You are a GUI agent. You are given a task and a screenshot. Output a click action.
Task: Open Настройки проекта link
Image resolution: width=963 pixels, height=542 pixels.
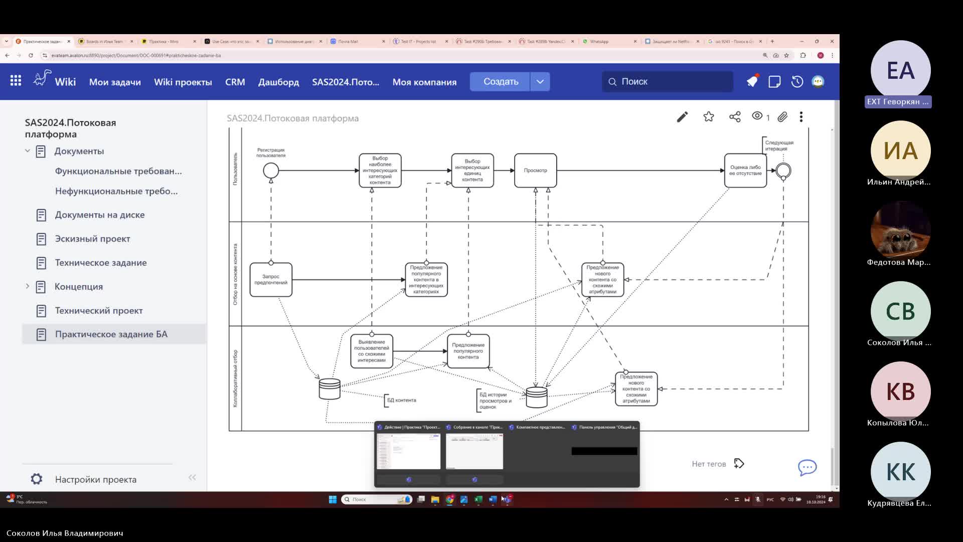[96, 479]
